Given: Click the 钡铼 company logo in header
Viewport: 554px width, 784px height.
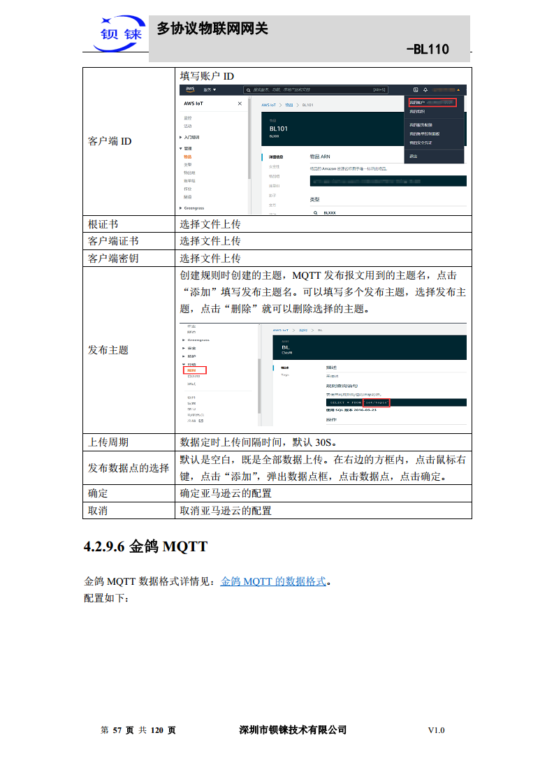Looking at the screenshot, I should tap(120, 34).
